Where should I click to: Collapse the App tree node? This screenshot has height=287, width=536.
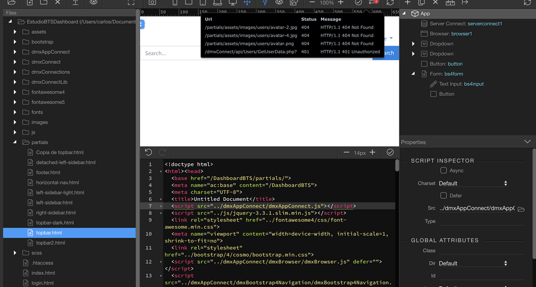[x=404, y=13]
